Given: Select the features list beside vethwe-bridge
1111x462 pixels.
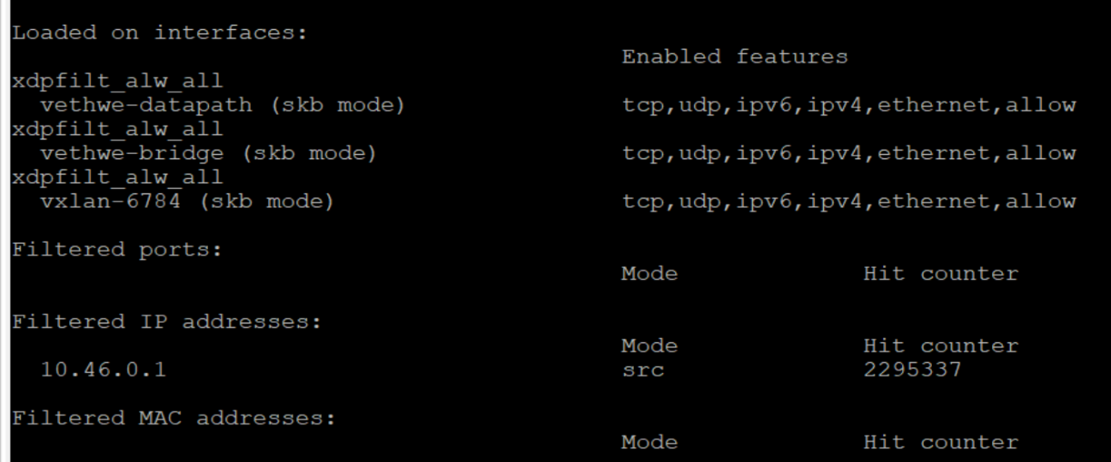Looking at the screenshot, I should click(x=848, y=154).
